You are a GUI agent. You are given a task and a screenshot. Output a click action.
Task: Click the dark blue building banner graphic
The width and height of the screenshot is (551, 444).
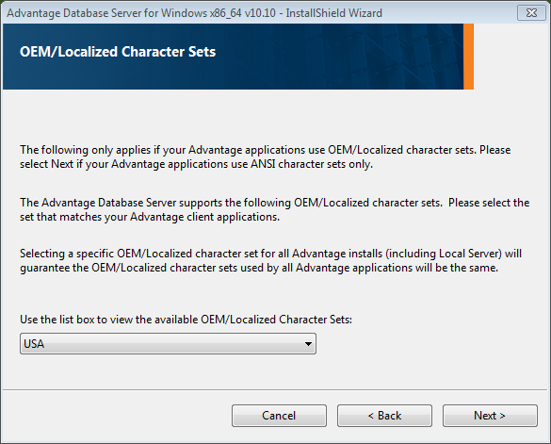coord(233,57)
